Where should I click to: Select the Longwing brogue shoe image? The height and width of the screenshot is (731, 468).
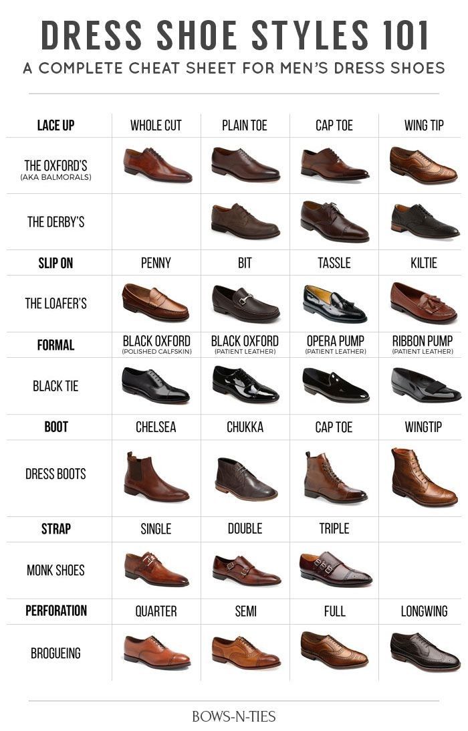pos(425,651)
